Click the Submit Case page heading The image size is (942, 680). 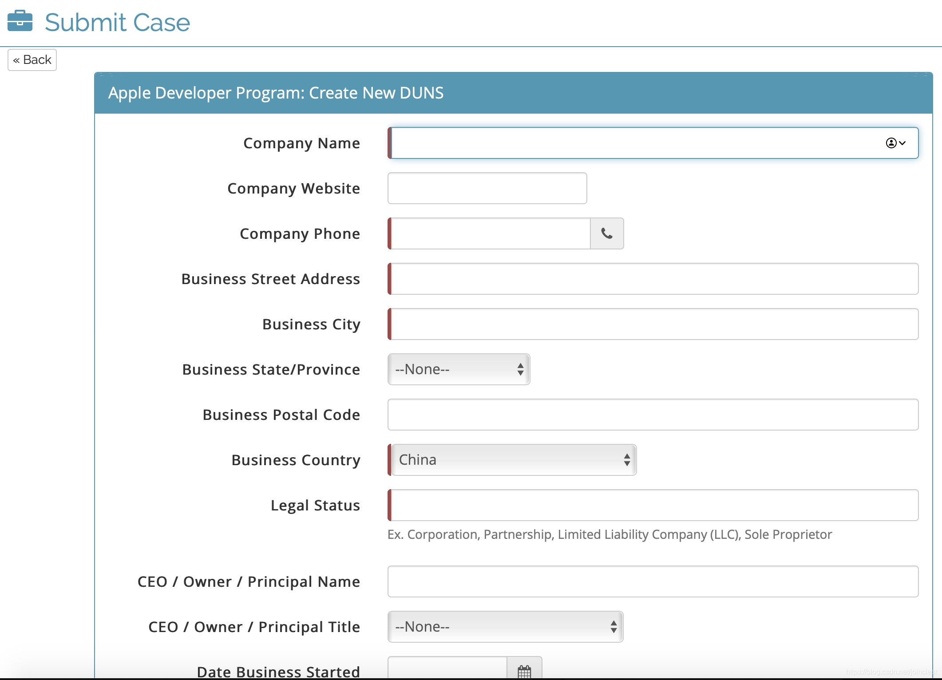[x=118, y=22]
